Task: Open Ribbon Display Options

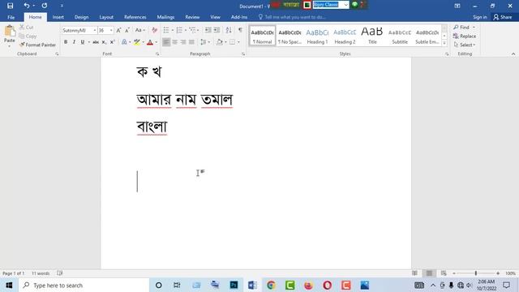Action: (x=457, y=6)
